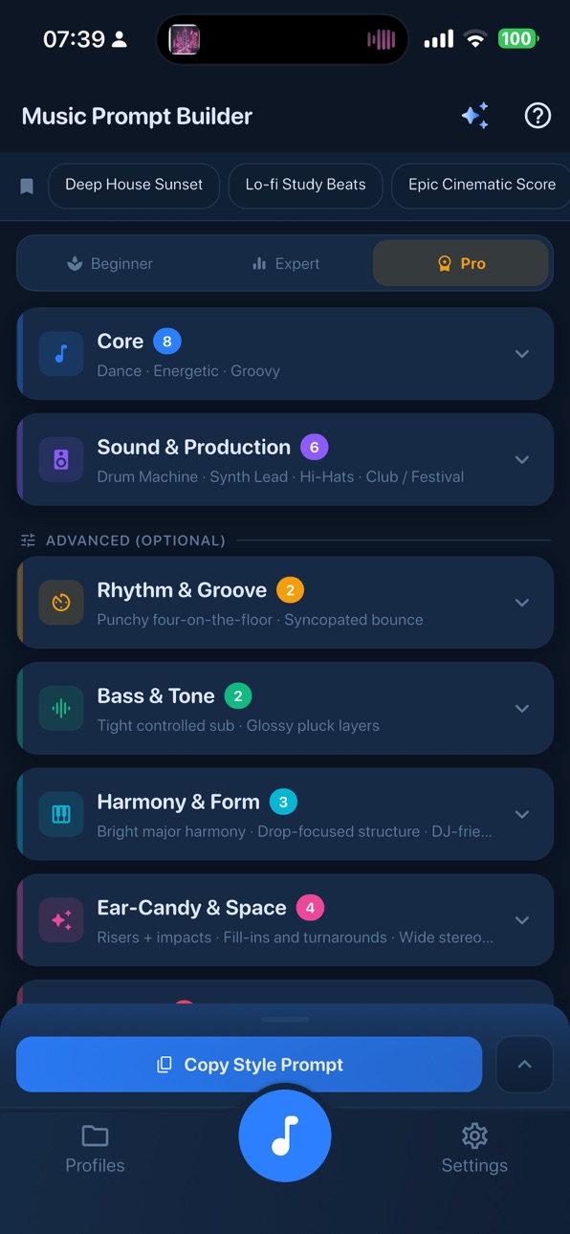
Task: Select the Pro mode option
Action: [461, 263]
